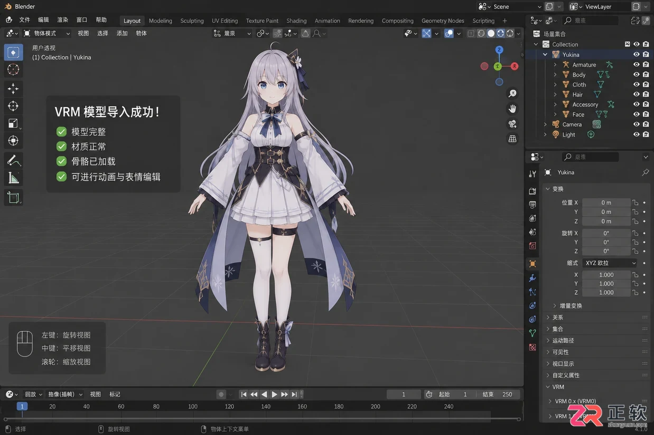Select the Transform tool
654x435 pixels.
(x=14, y=141)
